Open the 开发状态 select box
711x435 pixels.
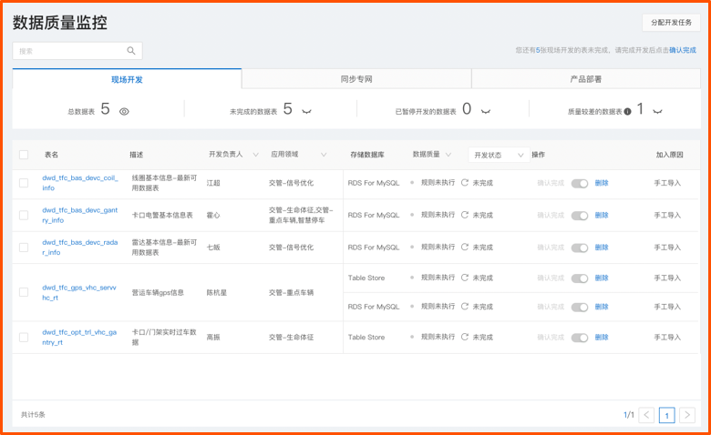[x=499, y=155]
